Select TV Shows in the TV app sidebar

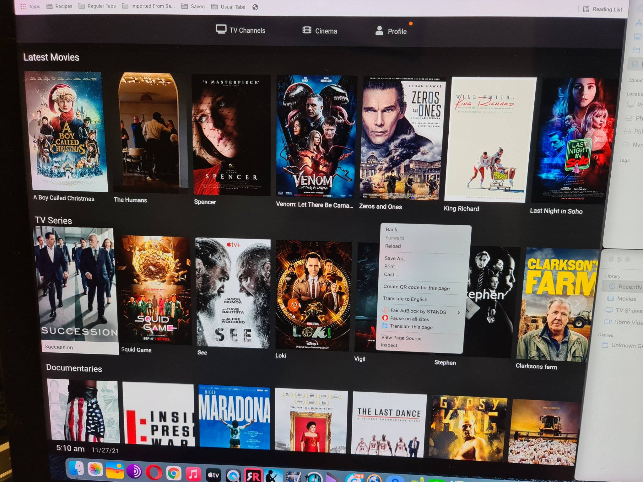click(x=623, y=310)
